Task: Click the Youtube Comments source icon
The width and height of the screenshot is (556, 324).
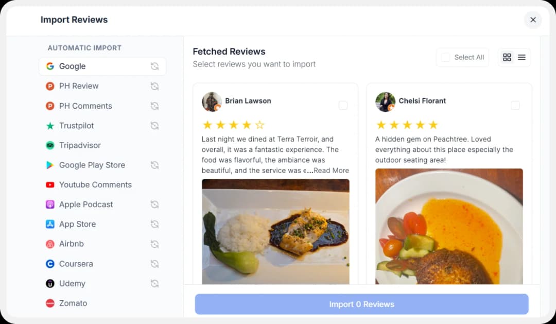Action: [x=50, y=184]
